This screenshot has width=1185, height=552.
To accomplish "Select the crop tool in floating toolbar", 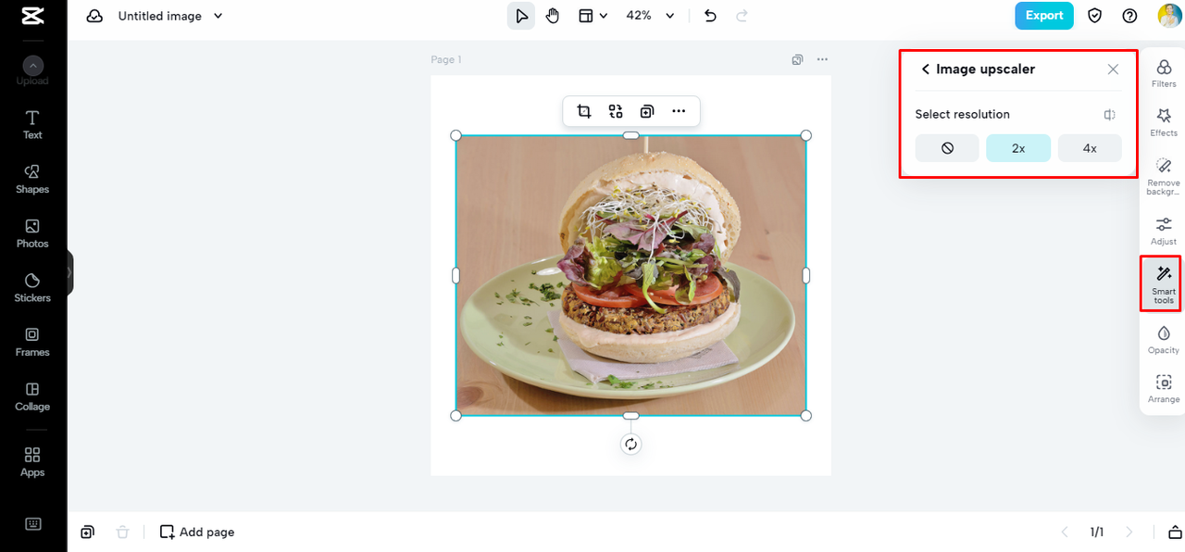I will pyautogui.click(x=584, y=111).
